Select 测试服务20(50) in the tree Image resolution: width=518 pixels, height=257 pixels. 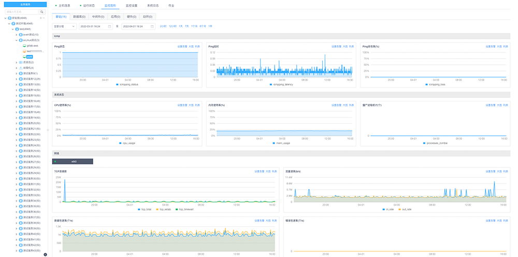pos(32,123)
